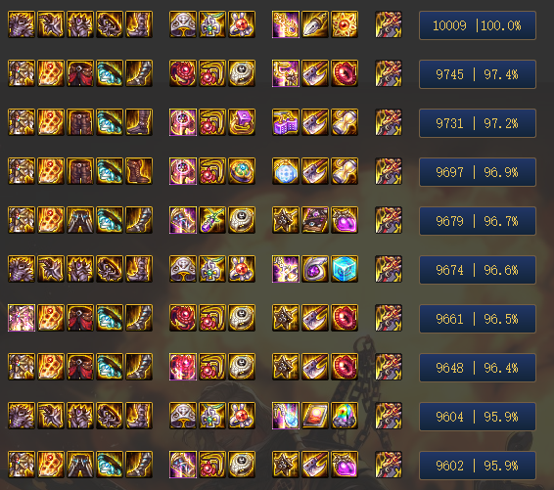The width and height of the screenshot is (554, 490).
Task: Choose the 9697 | 96.9% result
Action: [x=478, y=172]
